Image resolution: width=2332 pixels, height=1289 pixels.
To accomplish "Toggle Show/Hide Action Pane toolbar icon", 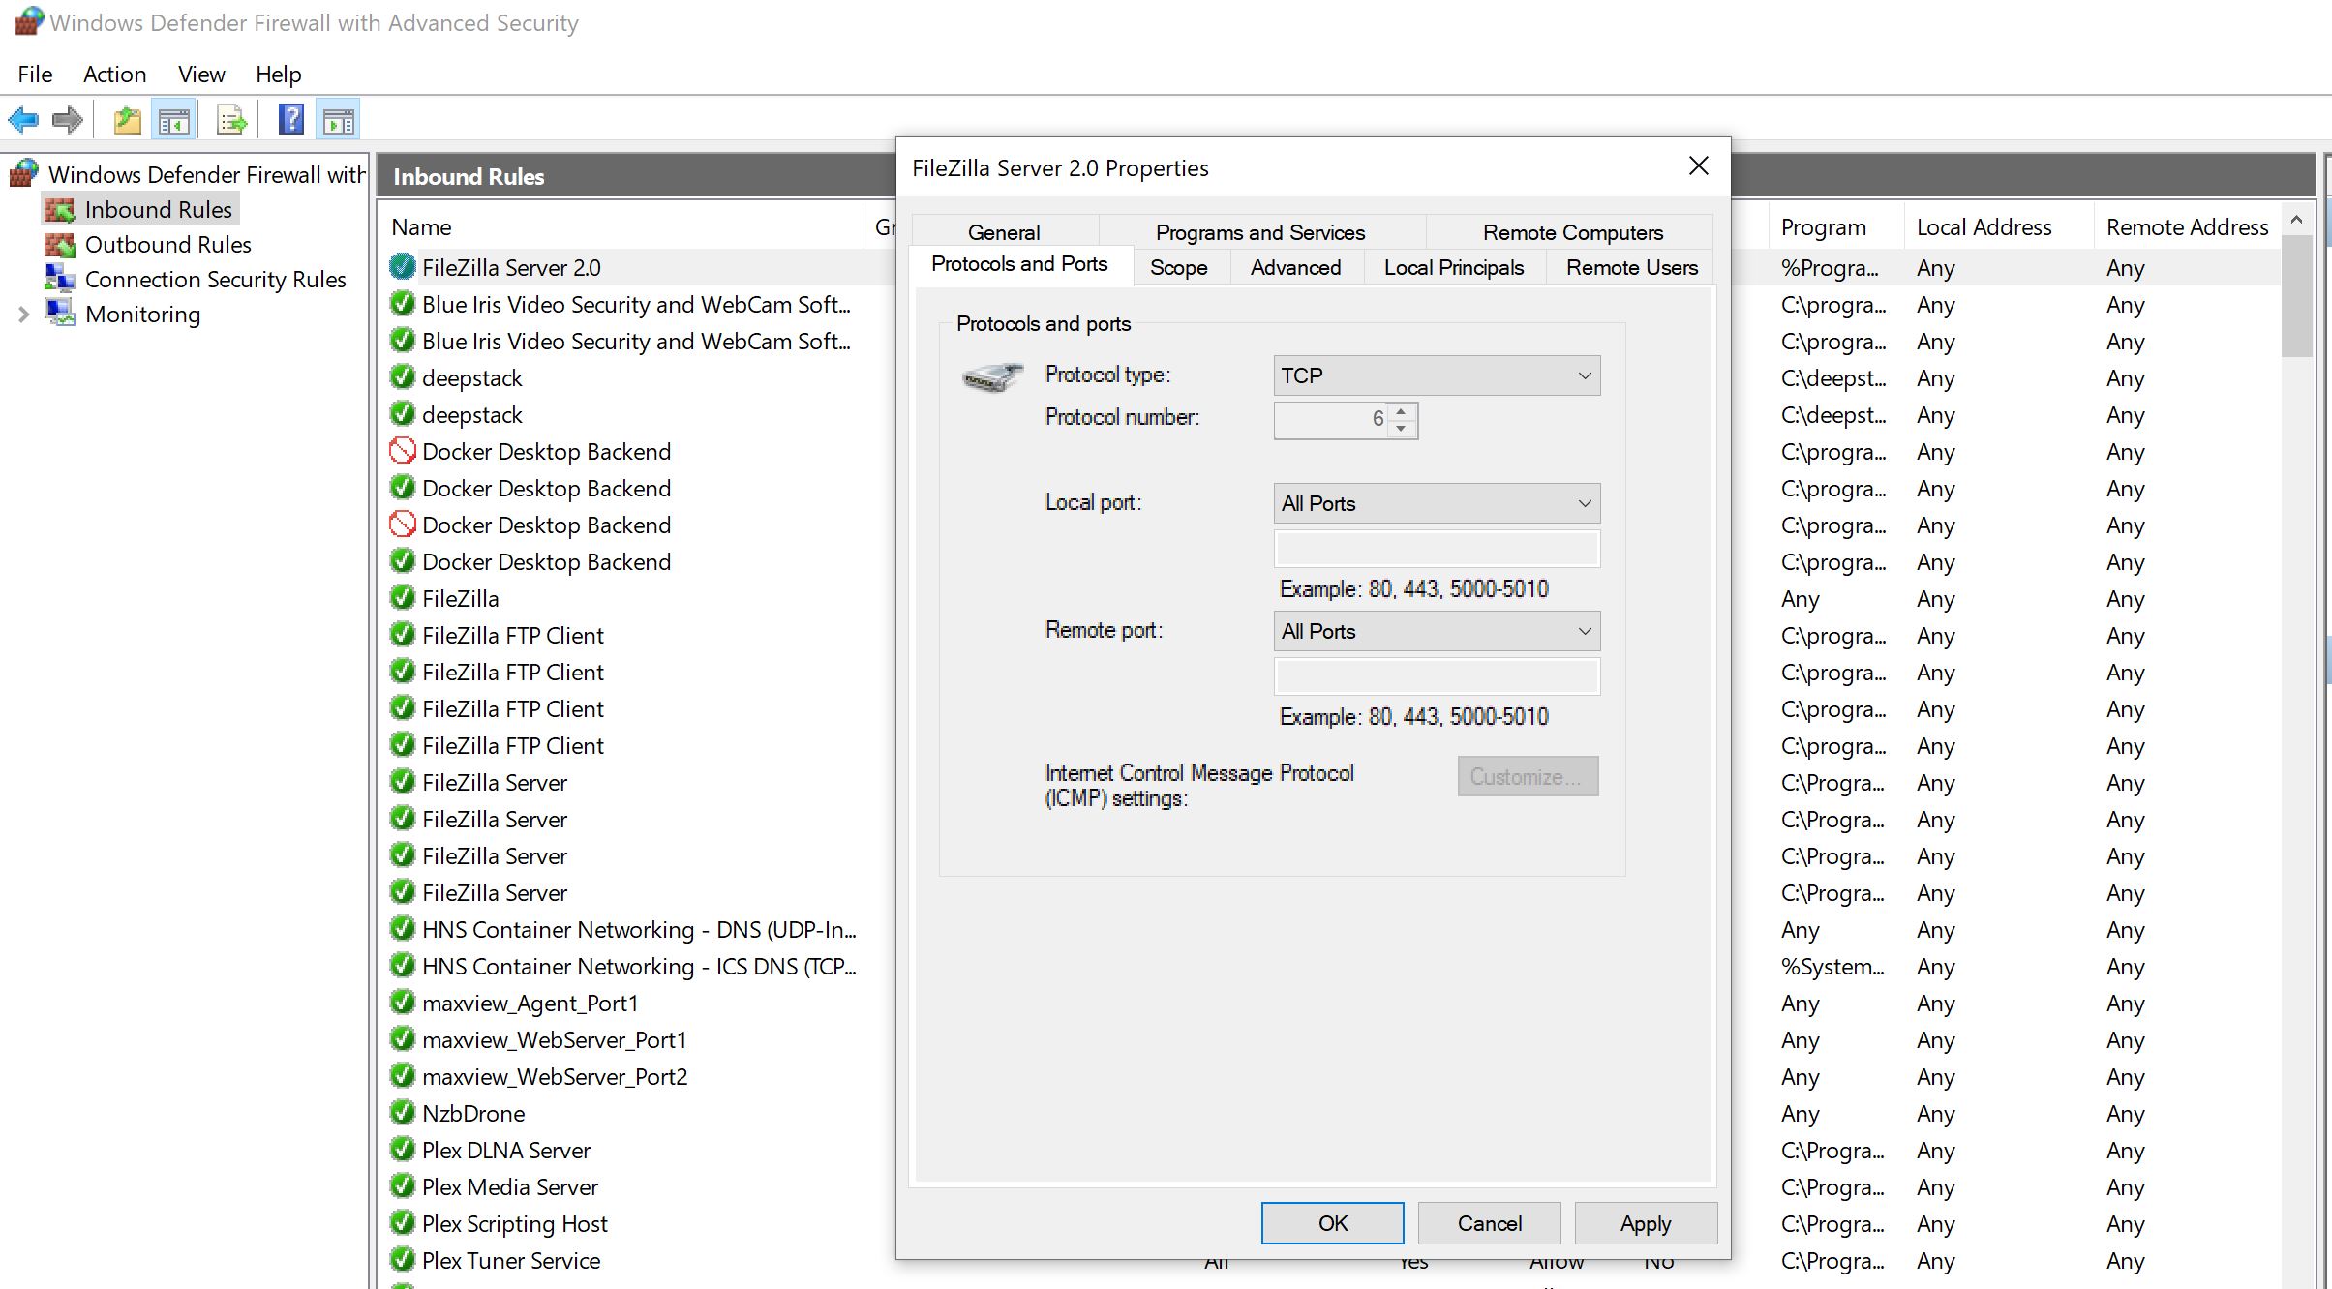I will (x=338, y=121).
